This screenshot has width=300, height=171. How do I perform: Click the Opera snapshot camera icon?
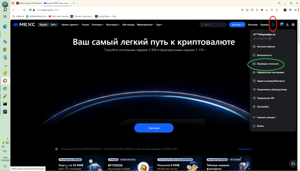pyautogui.click(x=247, y=10)
